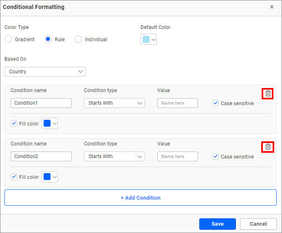Uncheck Fill color for Condition2
The height and width of the screenshot is (233, 282).
[x=14, y=177]
